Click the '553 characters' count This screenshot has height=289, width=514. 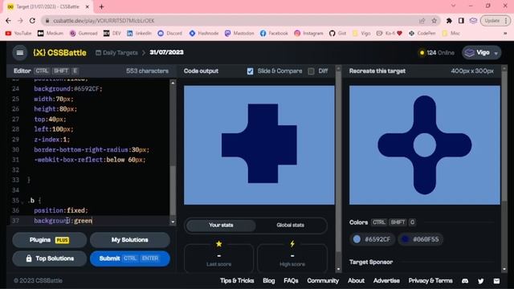147,71
